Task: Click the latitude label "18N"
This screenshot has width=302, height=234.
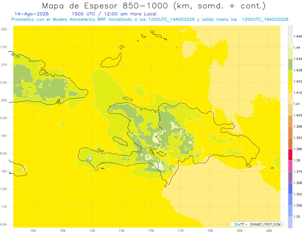Action: coord(4,171)
